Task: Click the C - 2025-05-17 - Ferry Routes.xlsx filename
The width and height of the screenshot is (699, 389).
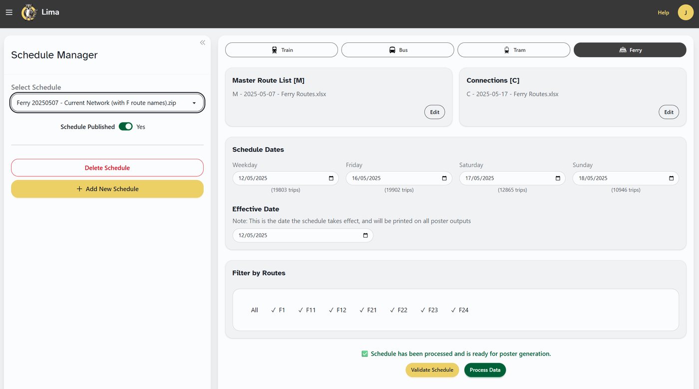Action: [512, 94]
